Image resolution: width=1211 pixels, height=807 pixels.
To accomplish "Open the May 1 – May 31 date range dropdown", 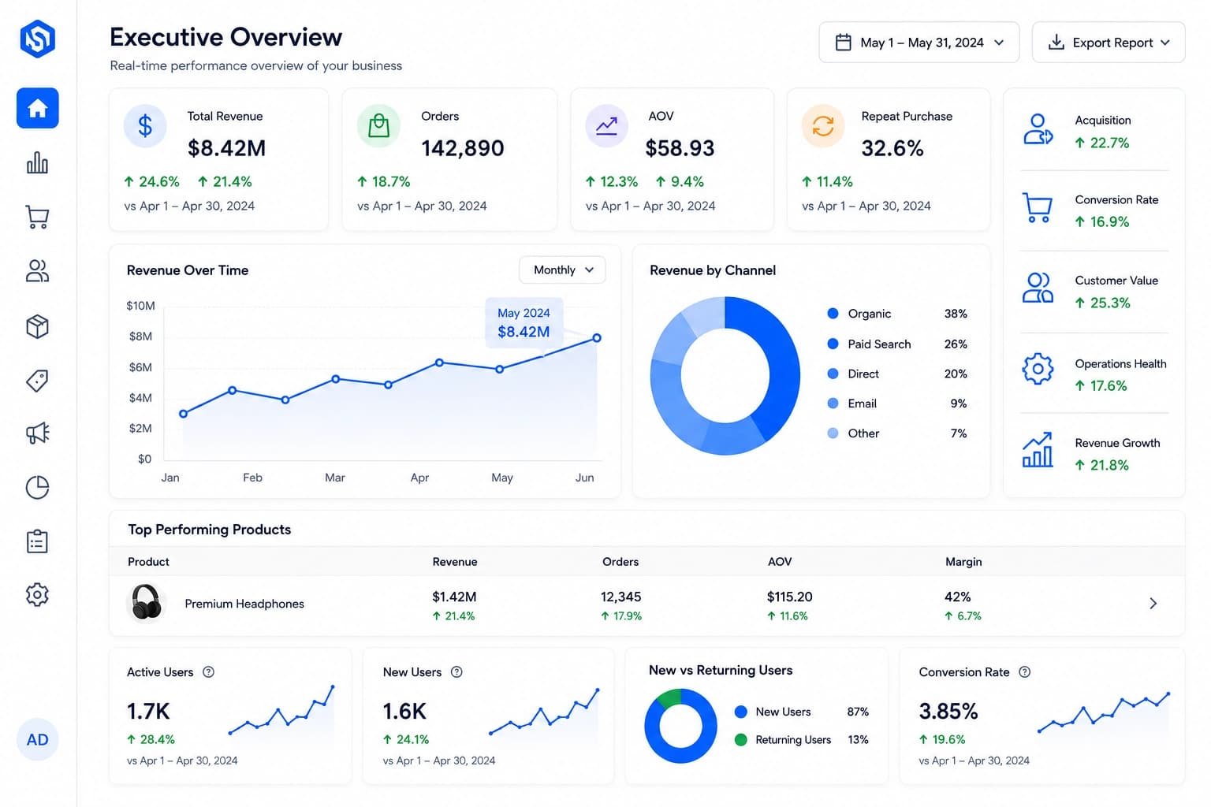I will tap(918, 43).
